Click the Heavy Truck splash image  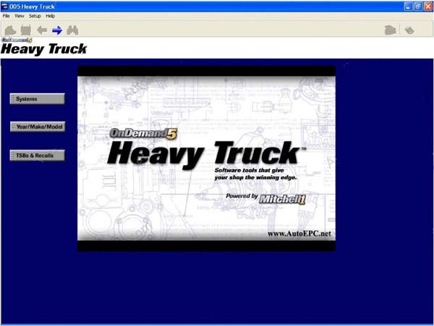206,158
